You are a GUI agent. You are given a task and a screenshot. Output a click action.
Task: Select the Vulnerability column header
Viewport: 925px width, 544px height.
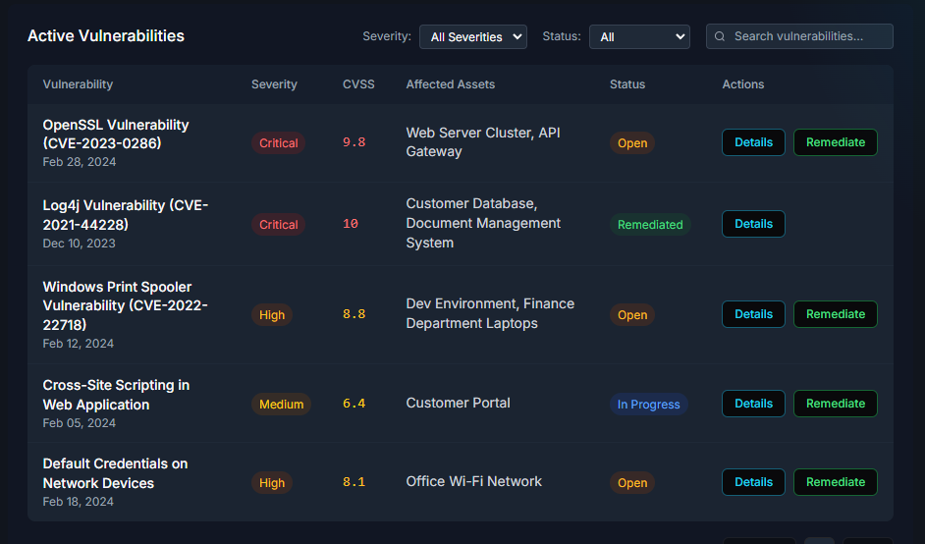[x=78, y=84]
